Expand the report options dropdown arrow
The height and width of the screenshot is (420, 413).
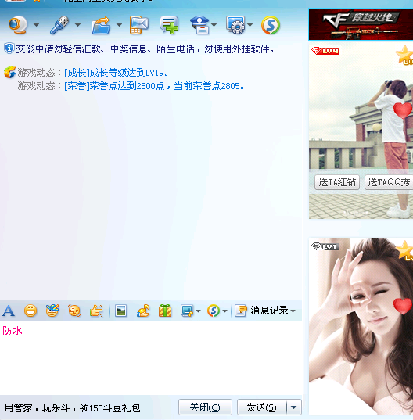point(214,25)
